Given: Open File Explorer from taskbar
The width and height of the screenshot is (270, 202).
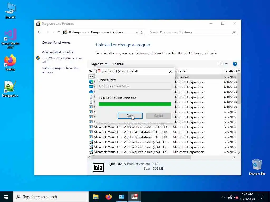Looking at the screenshot, I should [x=95, y=197].
